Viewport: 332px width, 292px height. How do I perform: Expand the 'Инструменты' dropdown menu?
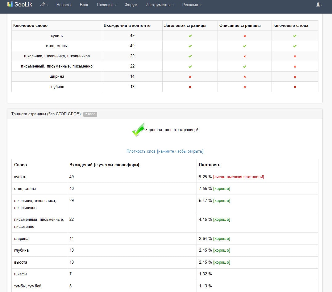tap(160, 5)
